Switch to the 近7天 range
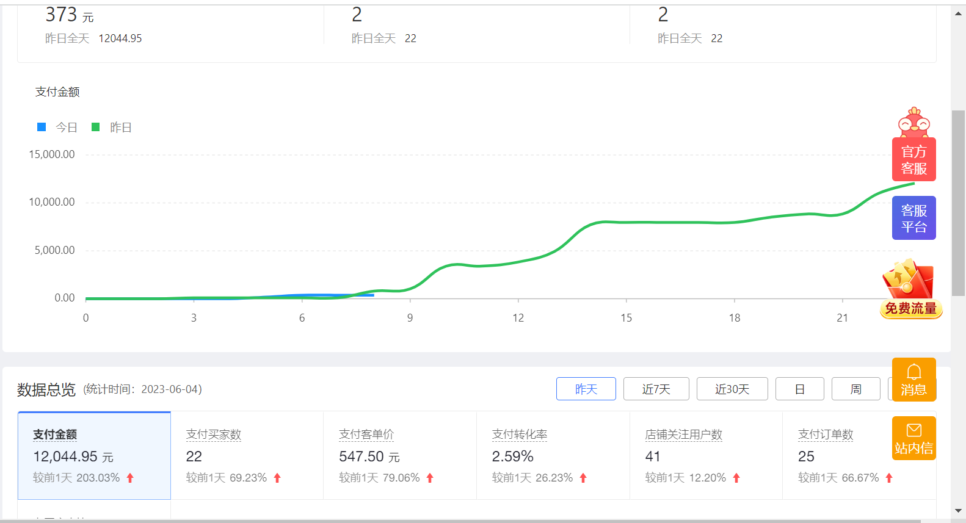Image resolution: width=966 pixels, height=523 pixels. (x=656, y=389)
